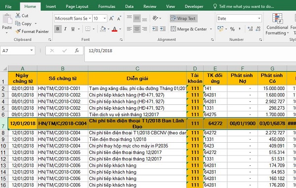Viewport: 296px width, 188px height.
Task: Open Merge & Center dropdown arrow
Action: tap(211, 29)
